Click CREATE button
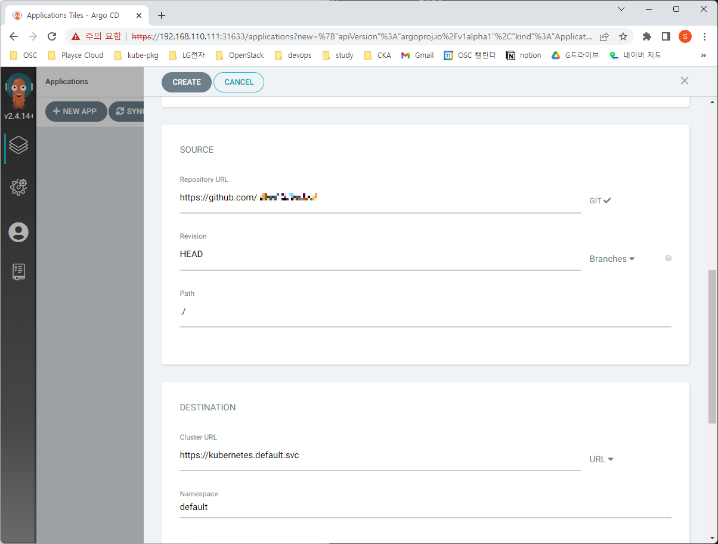 187,82
